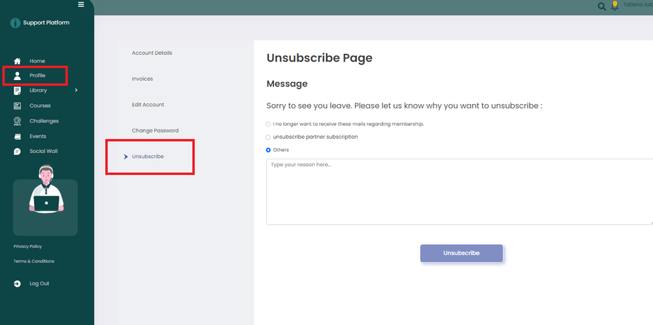This screenshot has width=653, height=325.
Task: Open search with the magnifier icon
Action: pos(602,6)
